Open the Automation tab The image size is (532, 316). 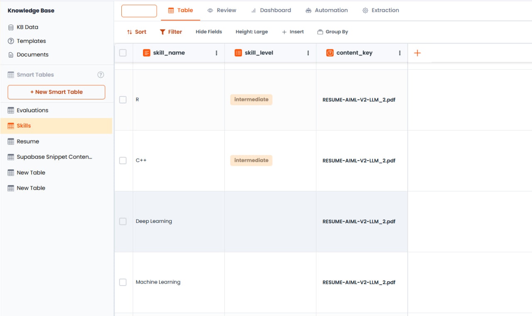327,10
